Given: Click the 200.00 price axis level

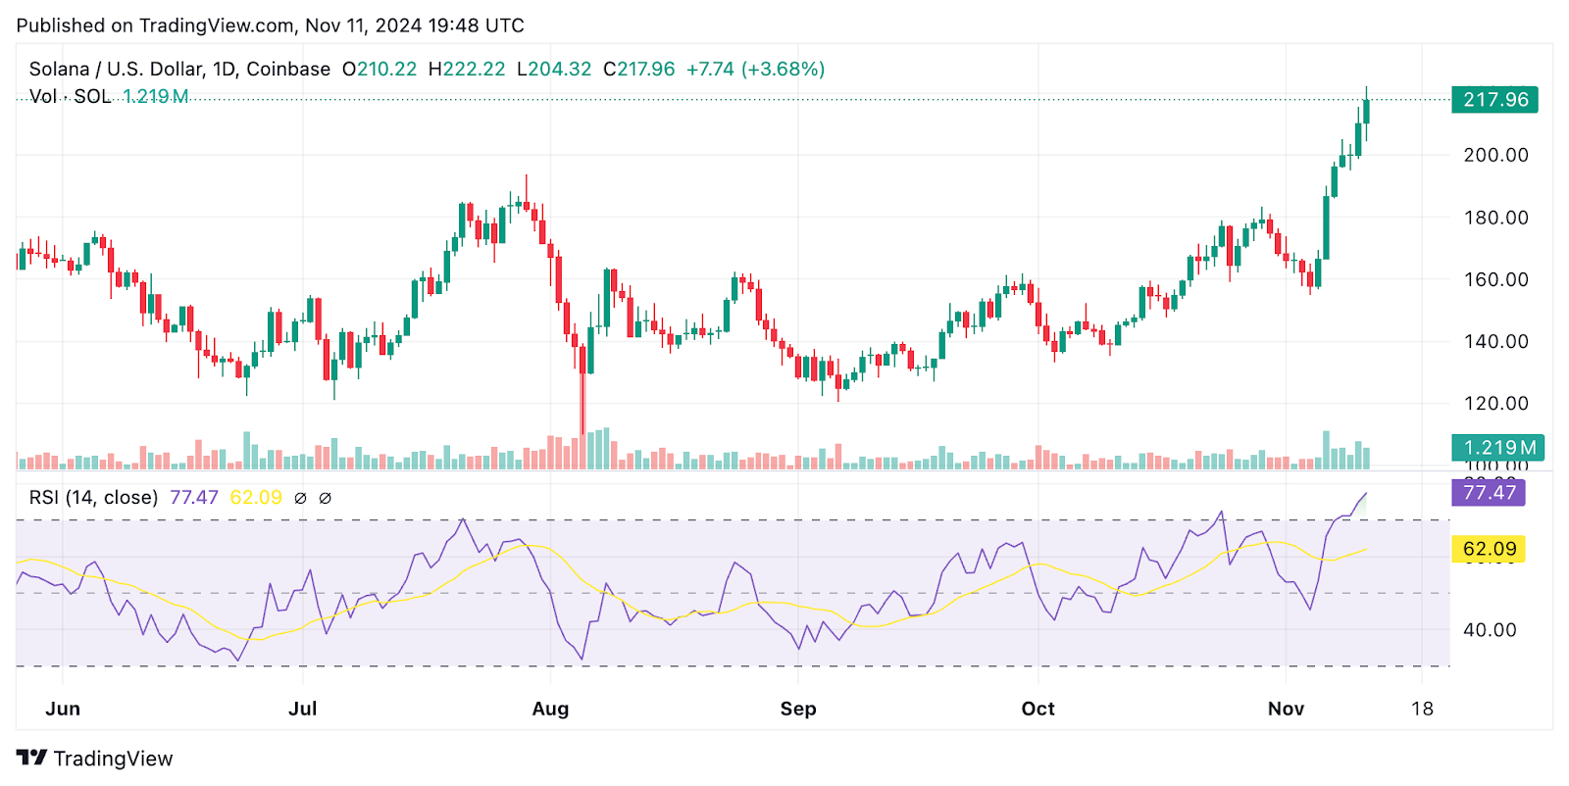Looking at the screenshot, I should 1495,155.
